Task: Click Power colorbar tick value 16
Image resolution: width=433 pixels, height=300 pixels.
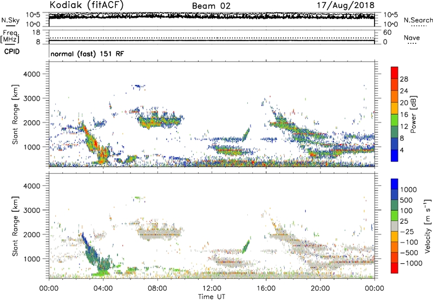Action: (404, 114)
